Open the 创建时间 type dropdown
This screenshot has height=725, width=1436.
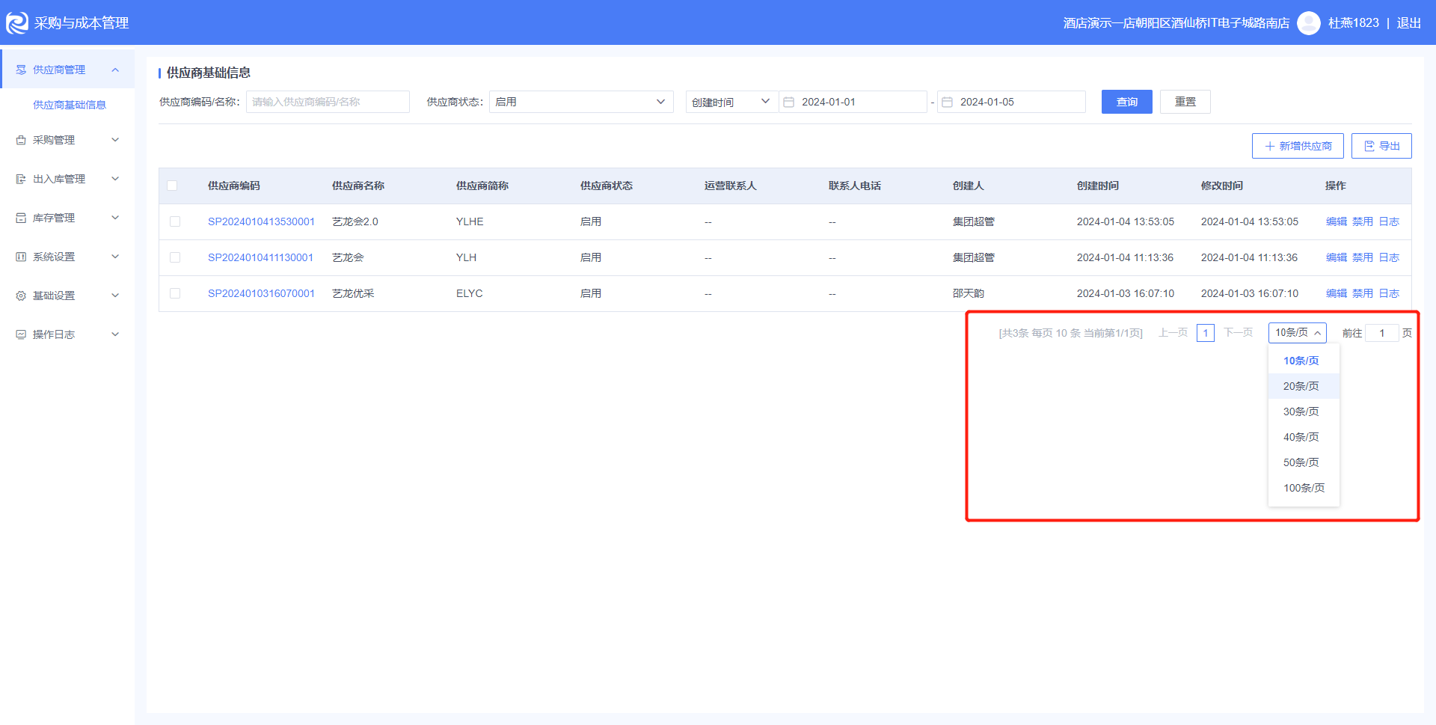coord(731,102)
